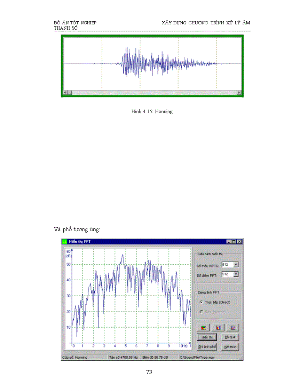Click the Ghi ảnh phổ button
The width and height of the screenshot is (284, 391).
click(207, 347)
